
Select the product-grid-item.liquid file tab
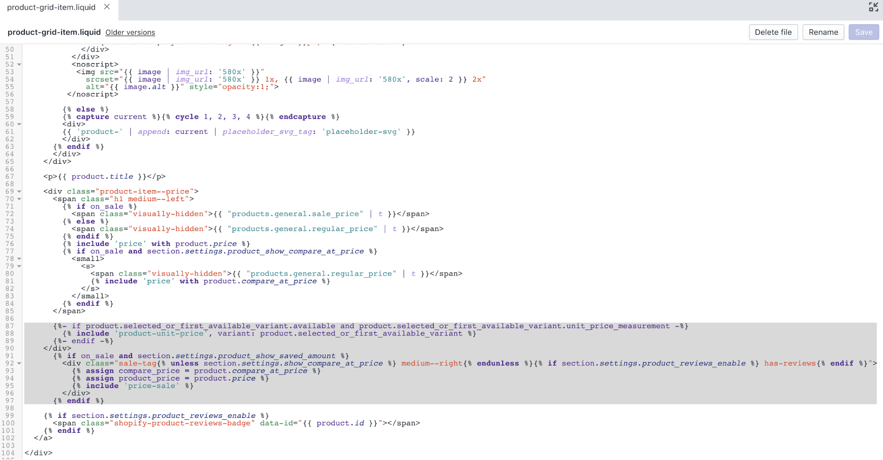51,8
